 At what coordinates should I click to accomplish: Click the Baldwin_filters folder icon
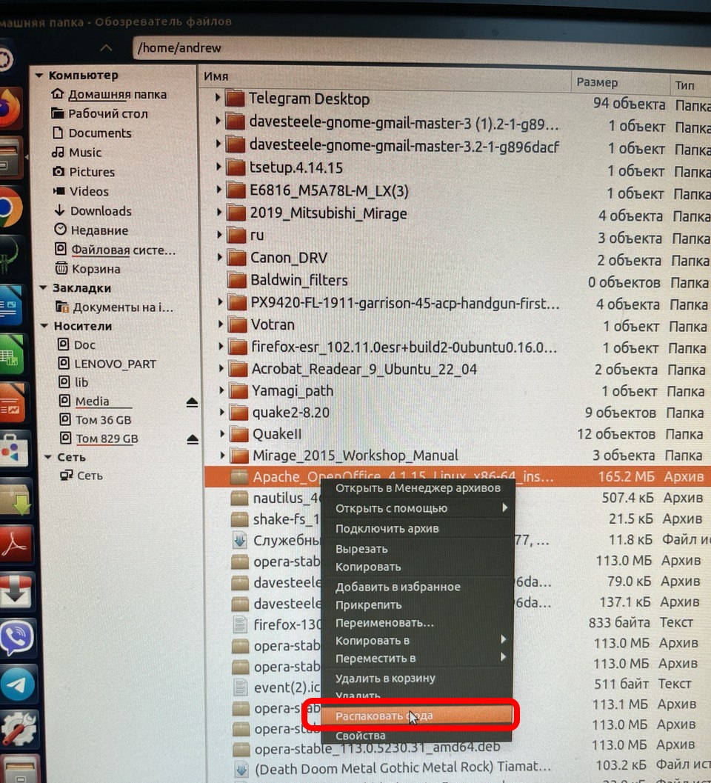(237, 280)
